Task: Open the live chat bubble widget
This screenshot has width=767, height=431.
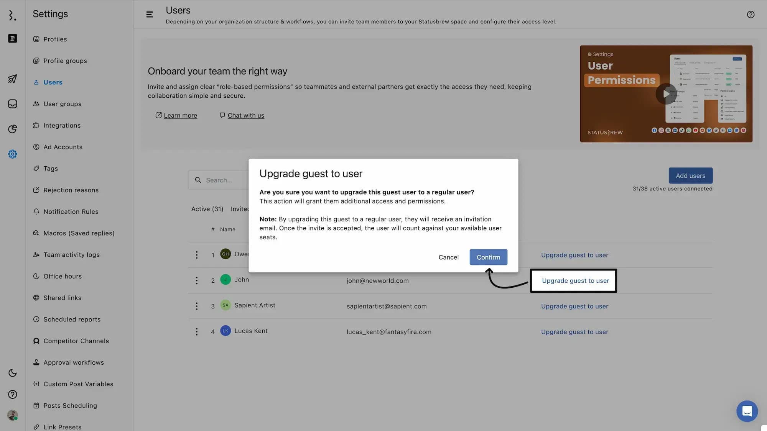Action: (x=747, y=411)
